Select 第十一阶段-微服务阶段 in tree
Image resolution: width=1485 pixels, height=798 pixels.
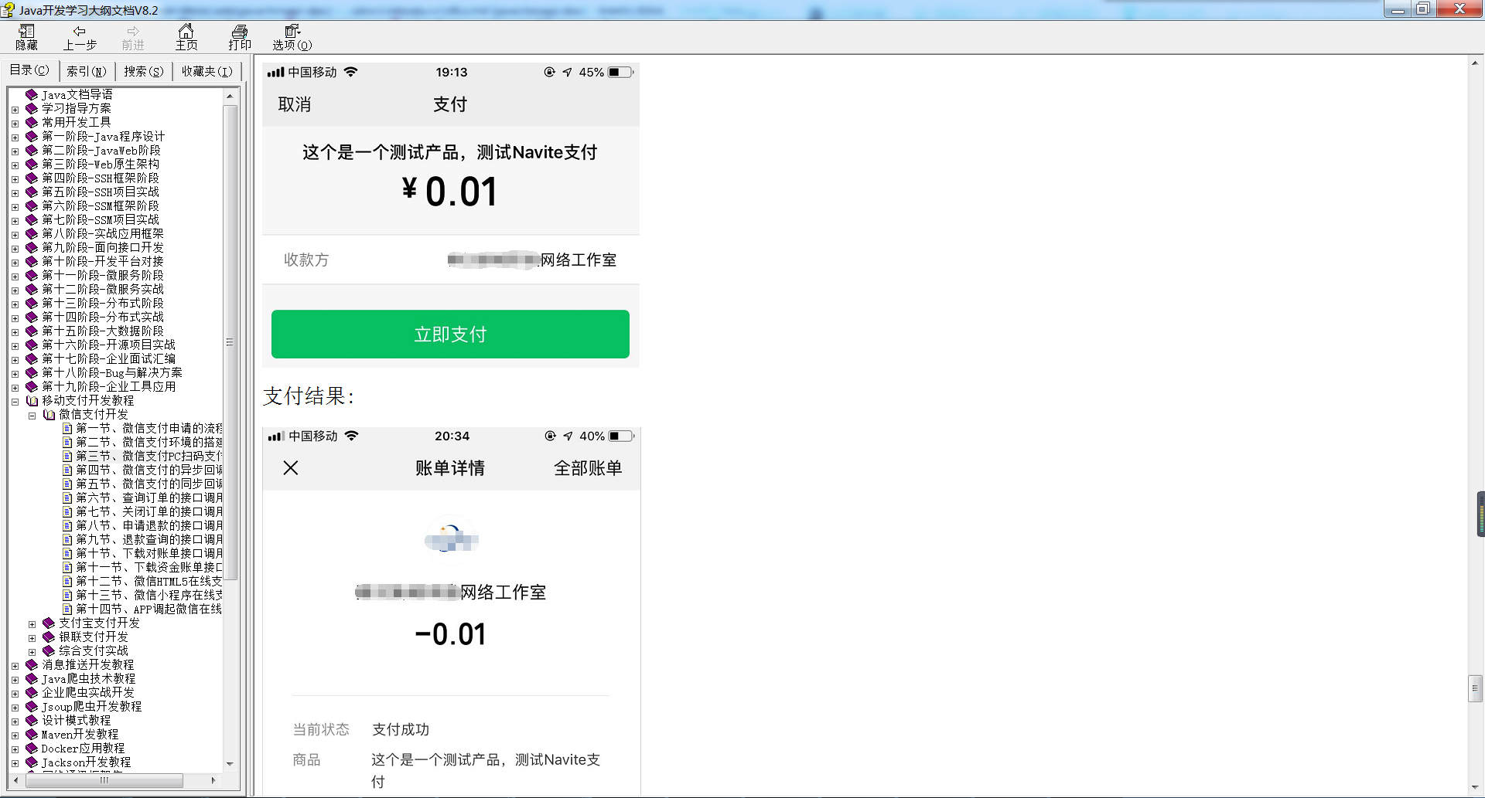tap(103, 275)
